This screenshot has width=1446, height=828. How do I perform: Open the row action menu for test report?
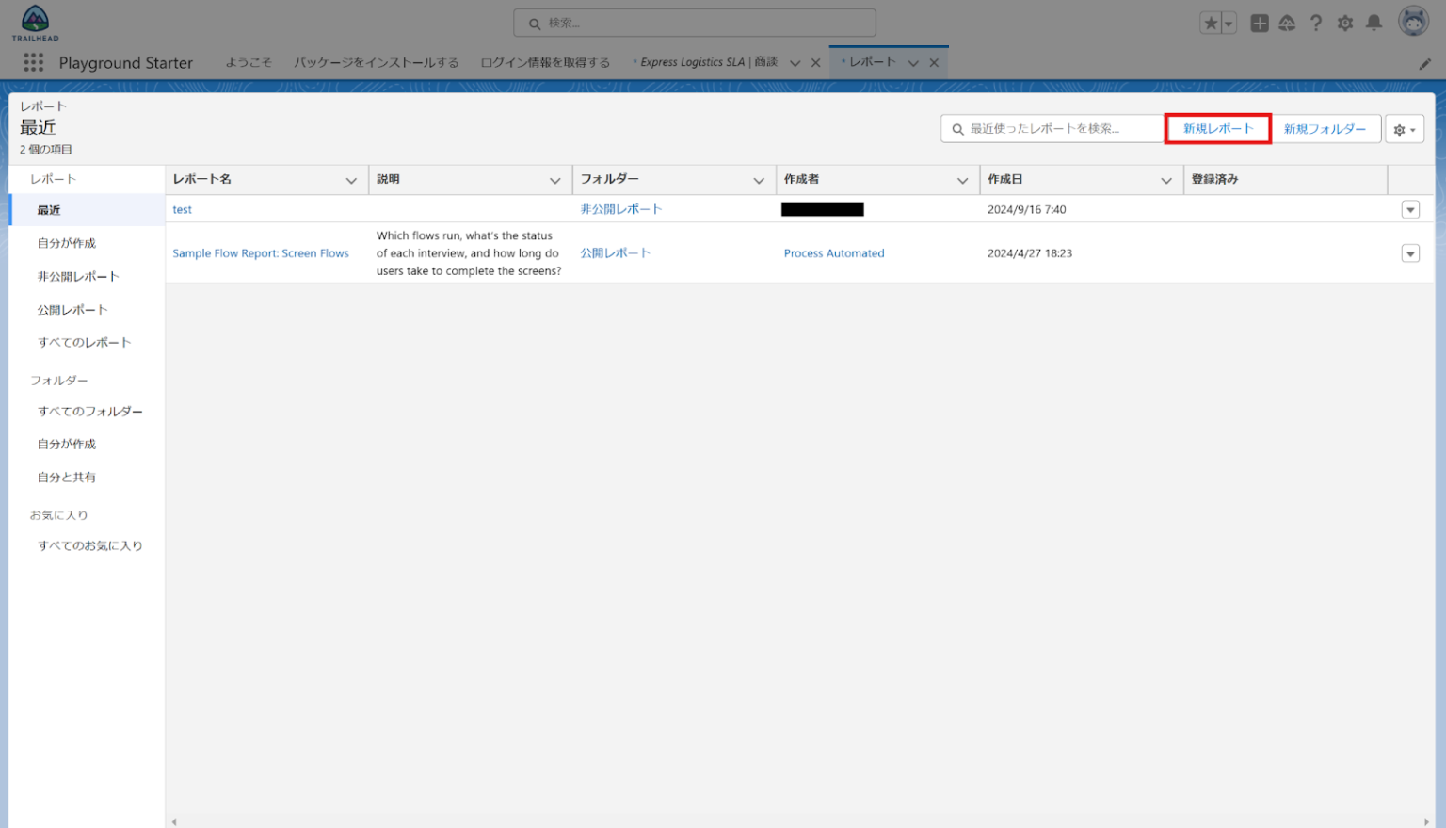point(1409,209)
